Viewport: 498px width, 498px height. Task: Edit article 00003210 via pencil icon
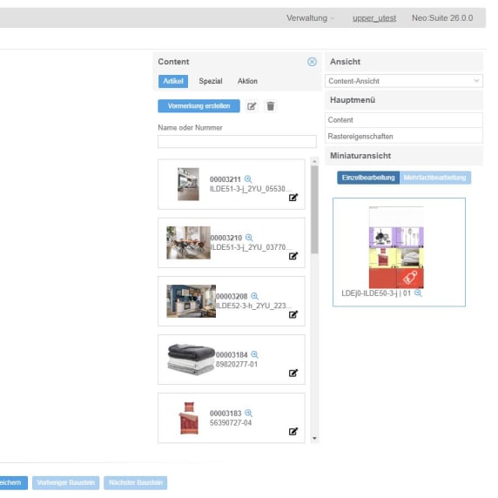point(293,256)
